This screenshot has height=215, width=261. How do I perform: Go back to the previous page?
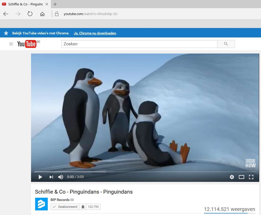6,14
